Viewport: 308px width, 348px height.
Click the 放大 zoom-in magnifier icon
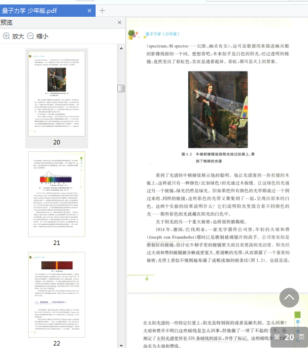click(6, 36)
